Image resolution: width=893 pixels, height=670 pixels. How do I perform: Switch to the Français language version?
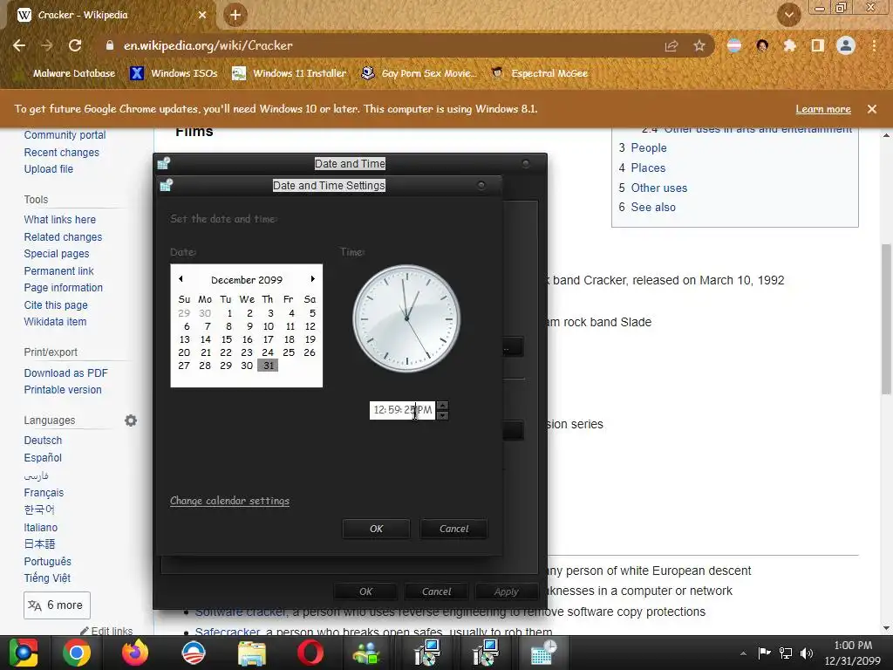coord(44,492)
